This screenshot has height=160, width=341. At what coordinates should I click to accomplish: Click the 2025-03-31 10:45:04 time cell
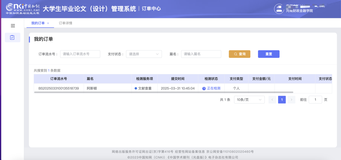coord(178,88)
